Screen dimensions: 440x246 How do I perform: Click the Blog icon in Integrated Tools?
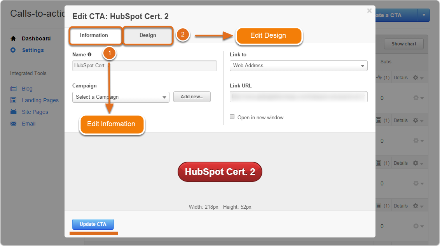pyautogui.click(x=14, y=89)
